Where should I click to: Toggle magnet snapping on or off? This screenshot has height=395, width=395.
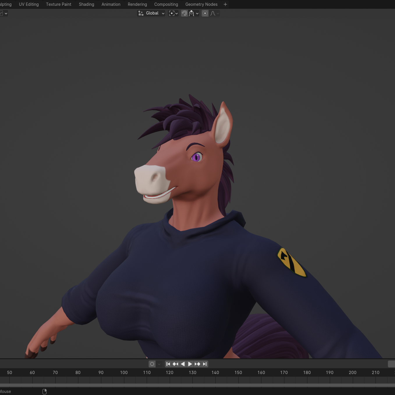click(184, 13)
